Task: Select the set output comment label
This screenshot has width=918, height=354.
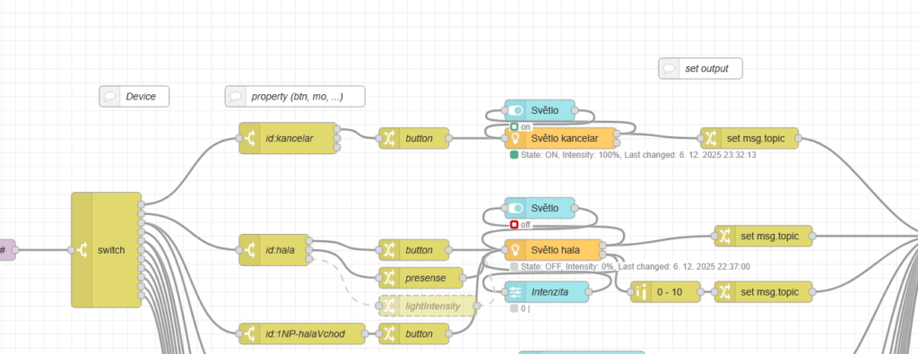Action: pyautogui.click(x=706, y=68)
